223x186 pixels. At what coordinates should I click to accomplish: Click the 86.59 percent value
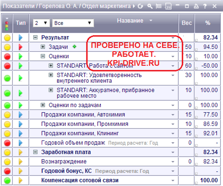[x=210, y=124]
